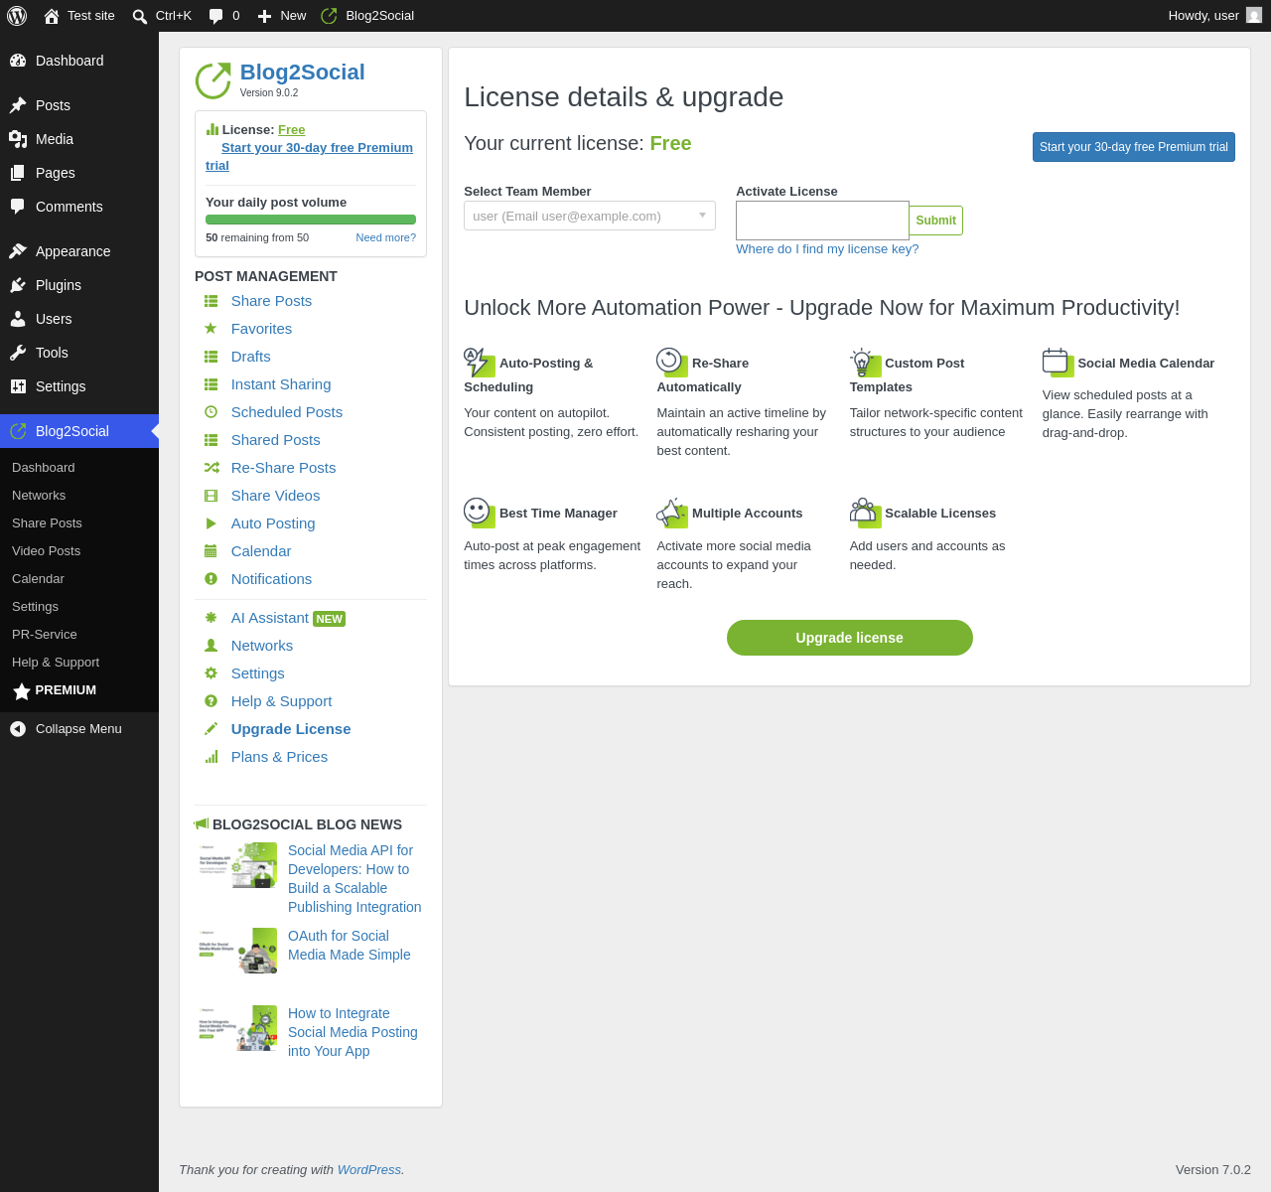Image resolution: width=1271 pixels, height=1192 pixels.
Task: Open Drafts in Post Management
Action: [251, 357]
